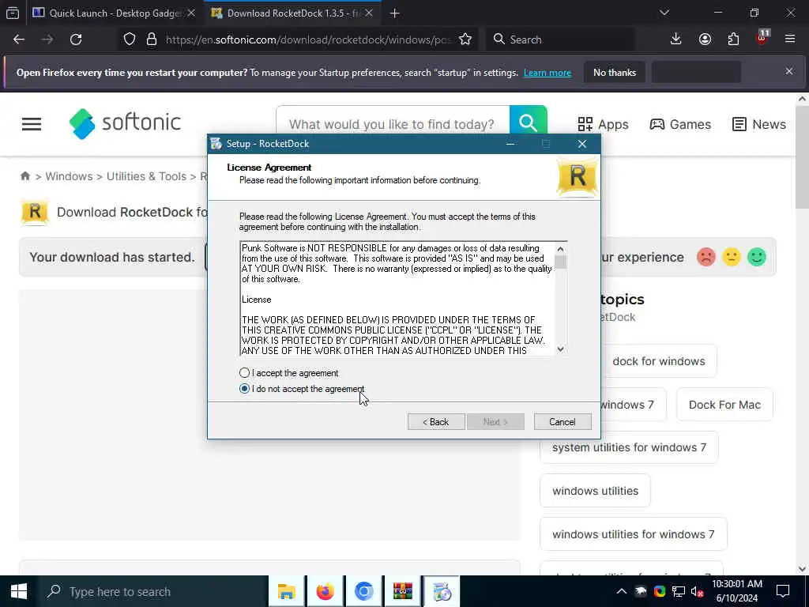Image resolution: width=809 pixels, height=607 pixels.
Task: Open Firefox downloads panel
Action: [676, 40]
